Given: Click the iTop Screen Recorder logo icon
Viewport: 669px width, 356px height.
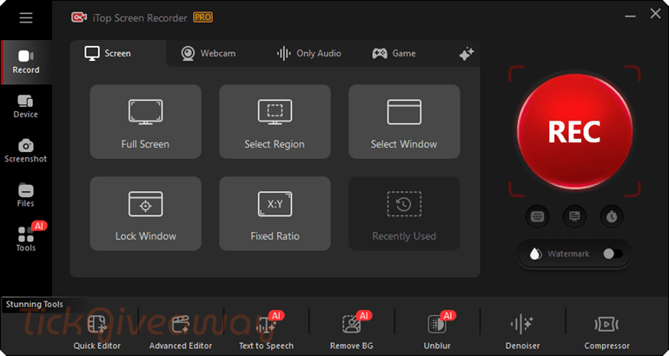Looking at the screenshot, I should click(x=79, y=17).
